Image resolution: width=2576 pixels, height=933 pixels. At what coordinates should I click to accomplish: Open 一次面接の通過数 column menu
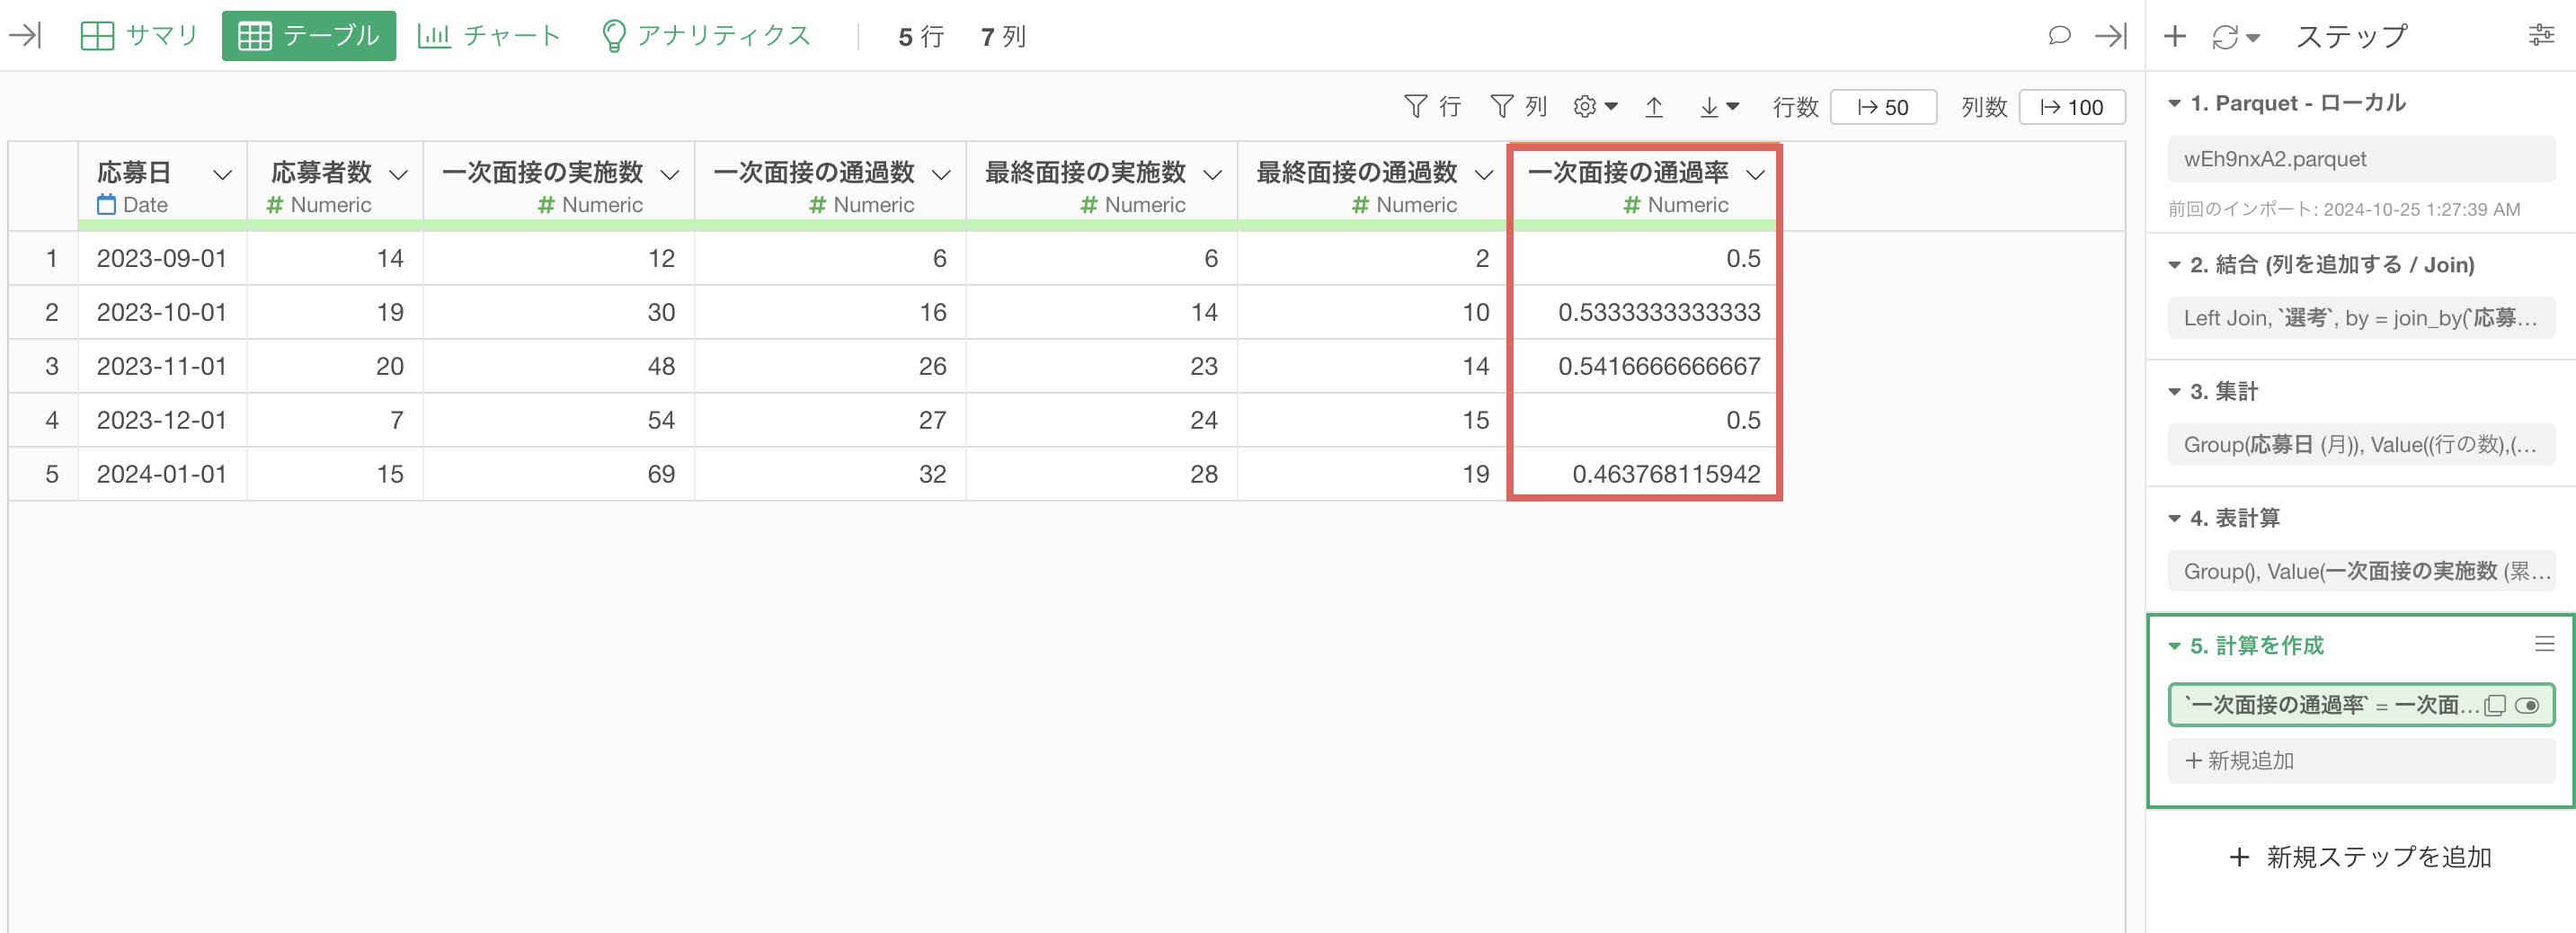point(941,175)
